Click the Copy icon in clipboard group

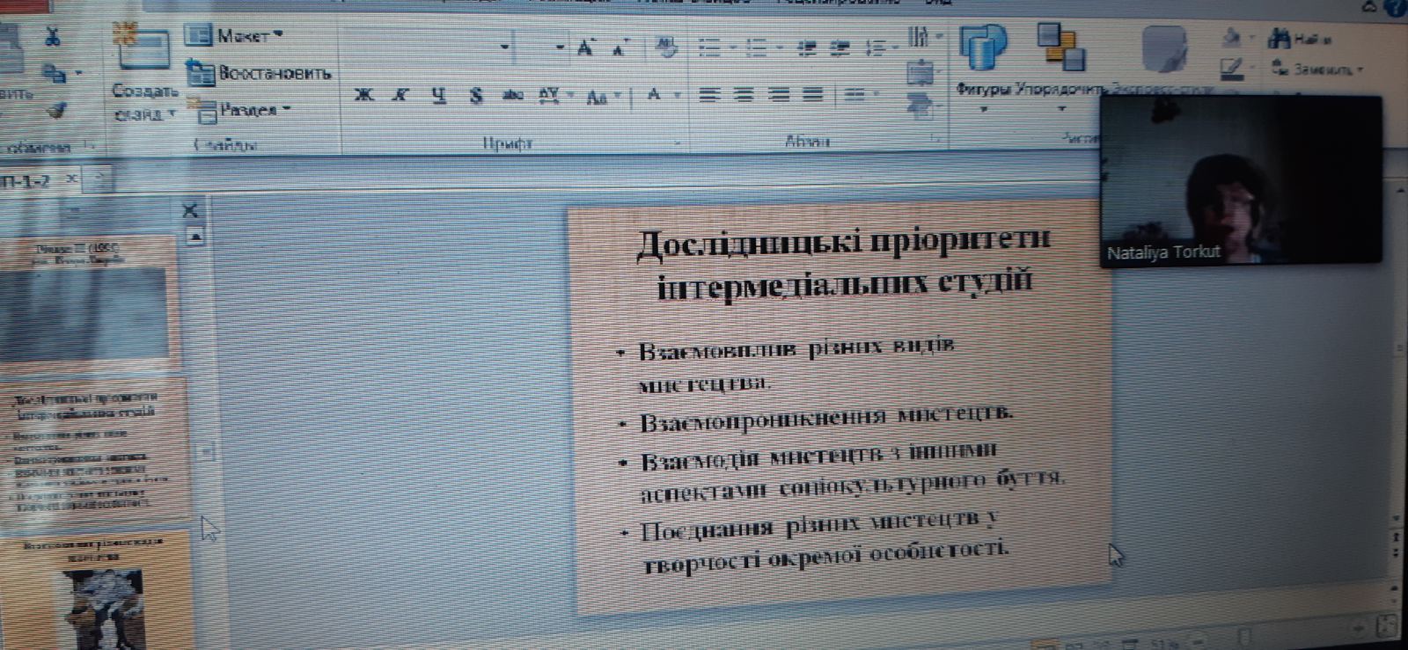click(x=55, y=73)
